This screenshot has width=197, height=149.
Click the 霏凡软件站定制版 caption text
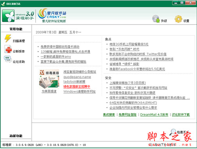[x=54, y=21]
